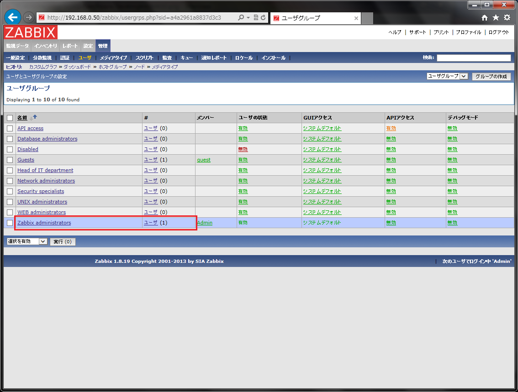Screen dimensions: 518x392
Task: Click the 'Displaying 1 to 10 of 10 found' text
Action: click(43, 99)
